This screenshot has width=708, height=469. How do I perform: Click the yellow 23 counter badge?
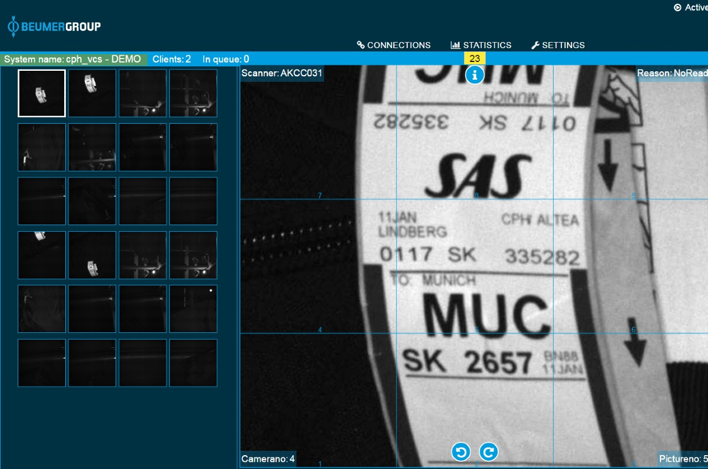[475, 59]
